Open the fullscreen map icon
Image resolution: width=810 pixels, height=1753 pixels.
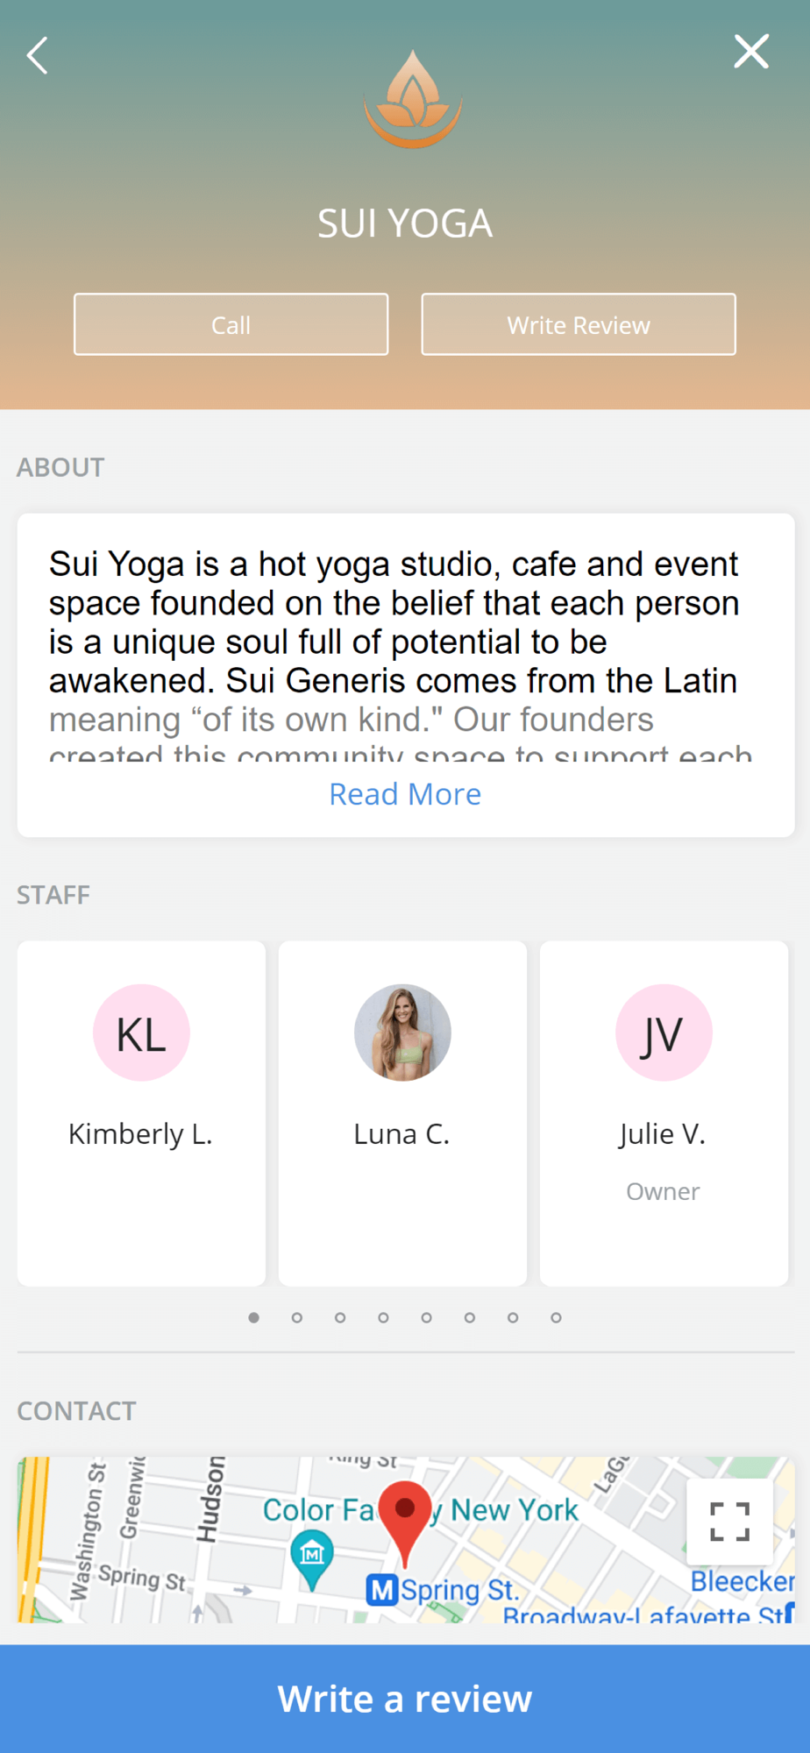click(729, 1522)
